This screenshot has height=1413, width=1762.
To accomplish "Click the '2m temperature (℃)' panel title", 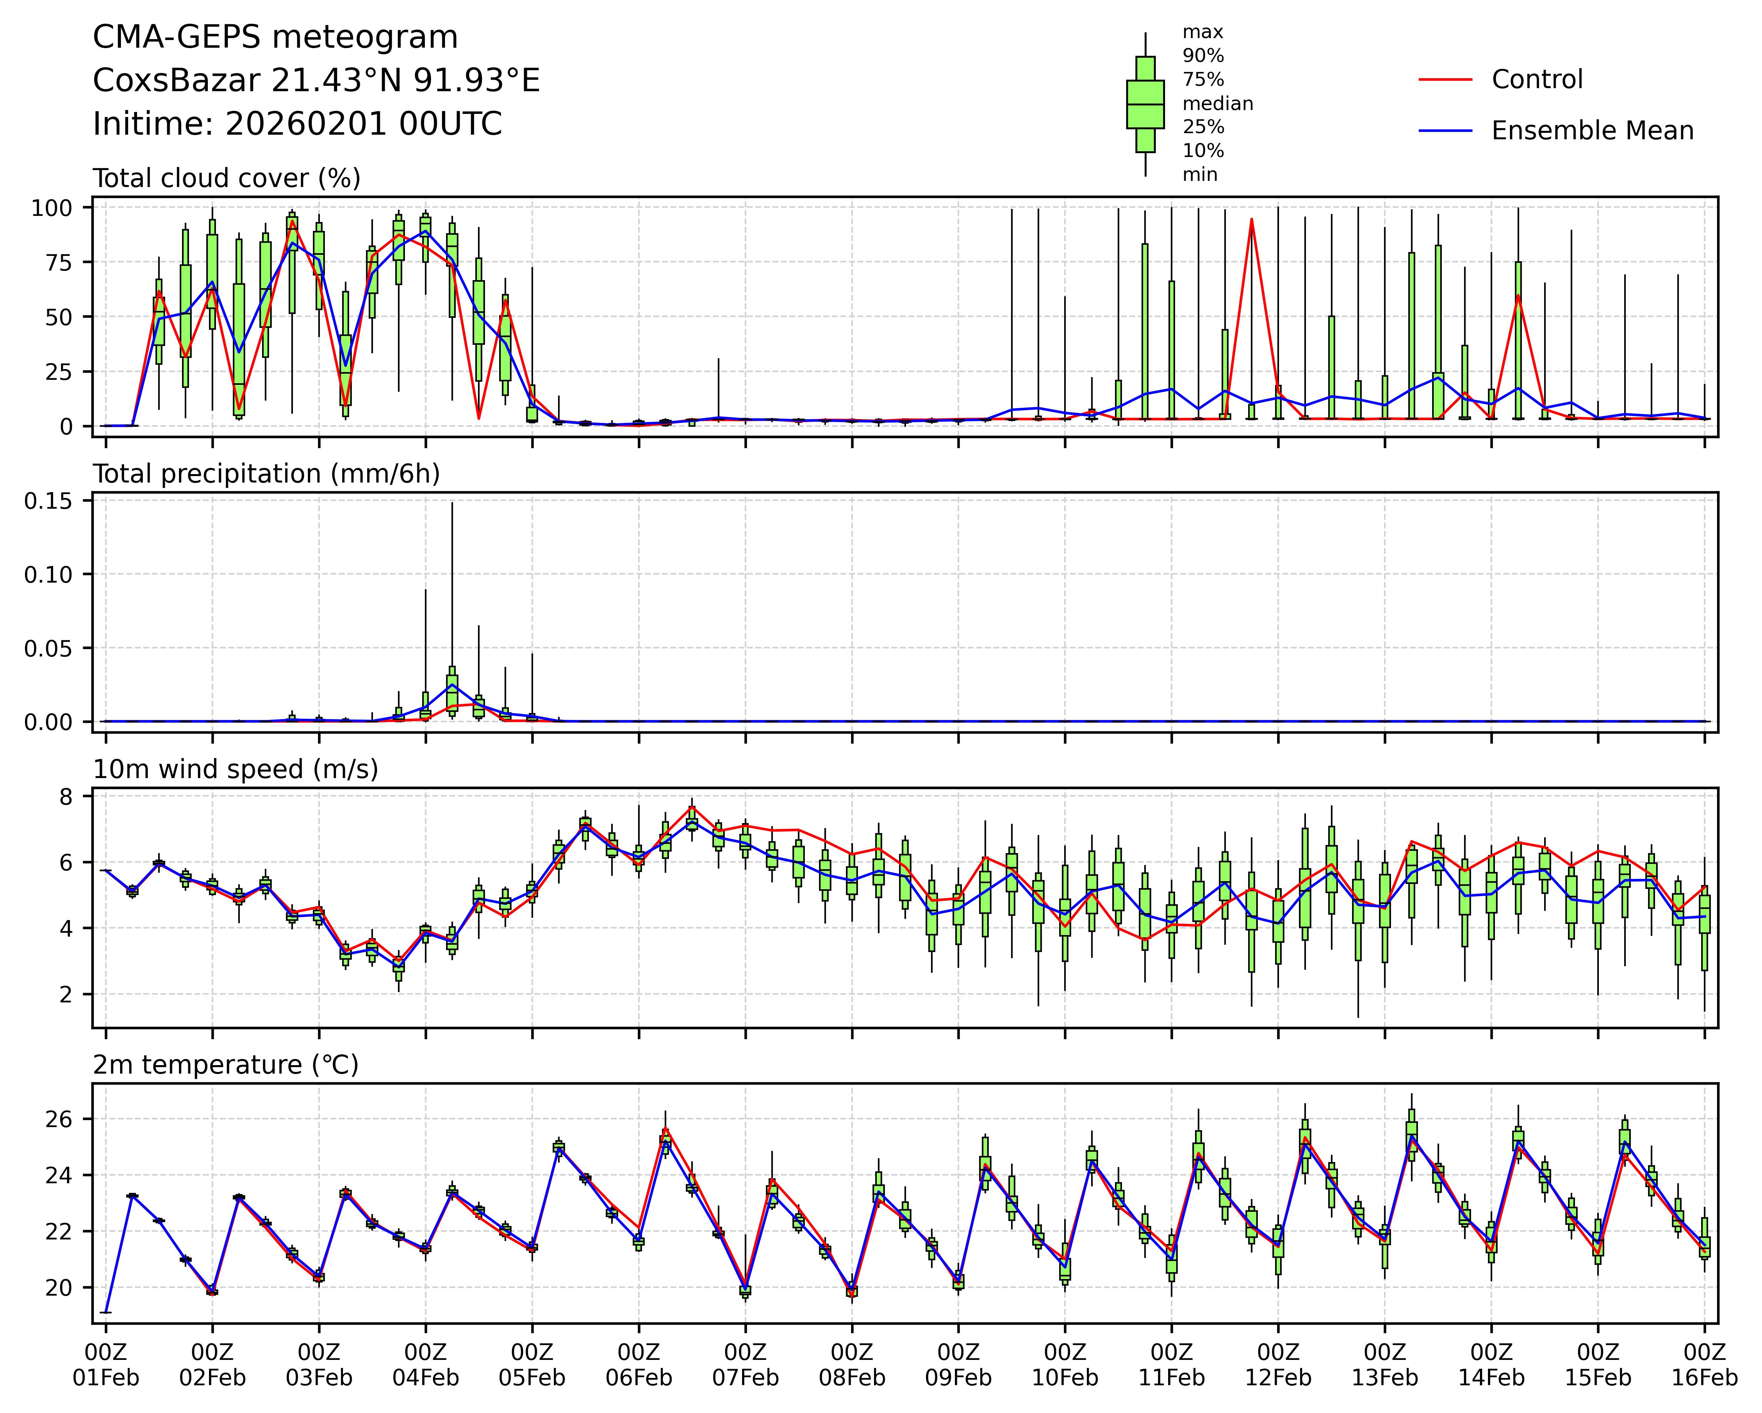I will point(226,1065).
